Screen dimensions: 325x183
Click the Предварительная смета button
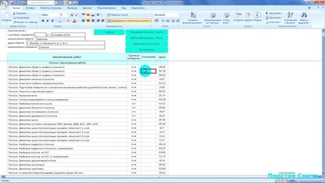(147, 32)
